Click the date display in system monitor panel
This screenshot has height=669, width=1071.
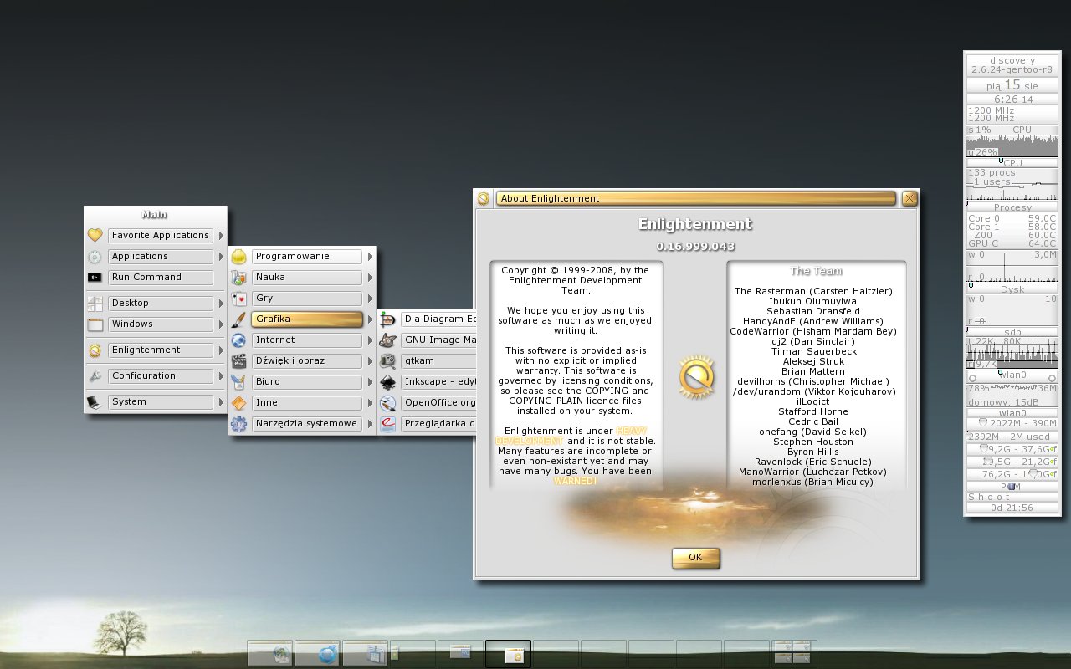(x=1012, y=85)
